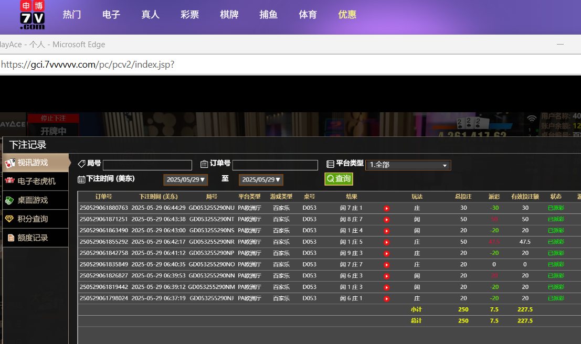Click into the 订单号 text field
Image resolution: width=581 pixels, height=344 pixels.
point(275,165)
